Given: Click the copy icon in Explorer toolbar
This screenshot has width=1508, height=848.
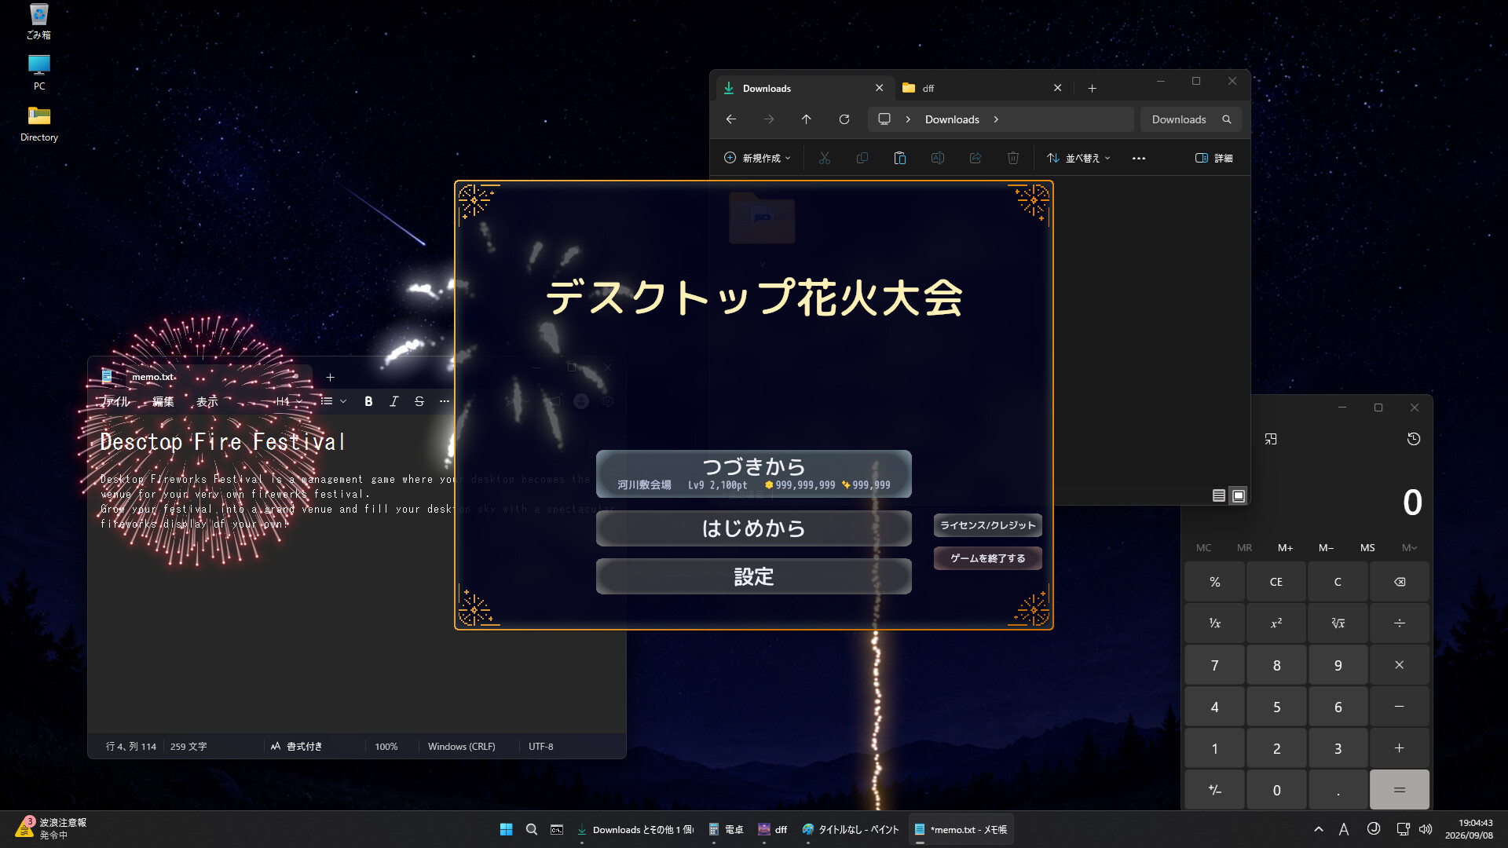Looking at the screenshot, I should tap(862, 158).
